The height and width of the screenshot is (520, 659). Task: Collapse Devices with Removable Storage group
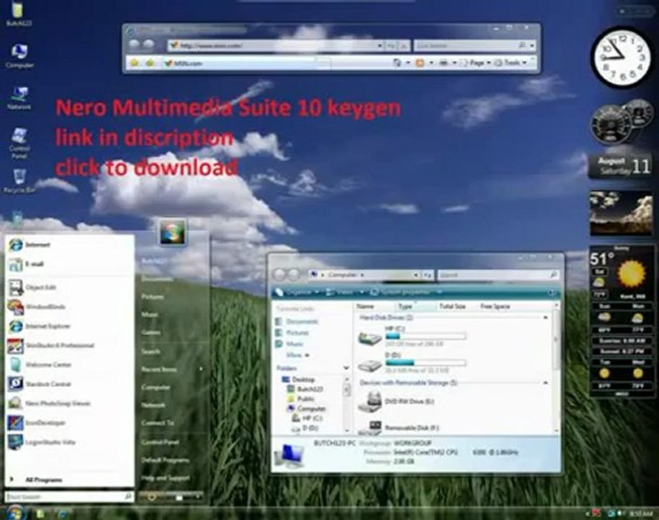(x=546, y=383)
